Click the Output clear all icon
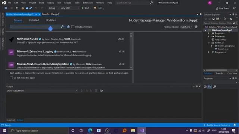The image size is (239, 134). (x=96, y=91)
